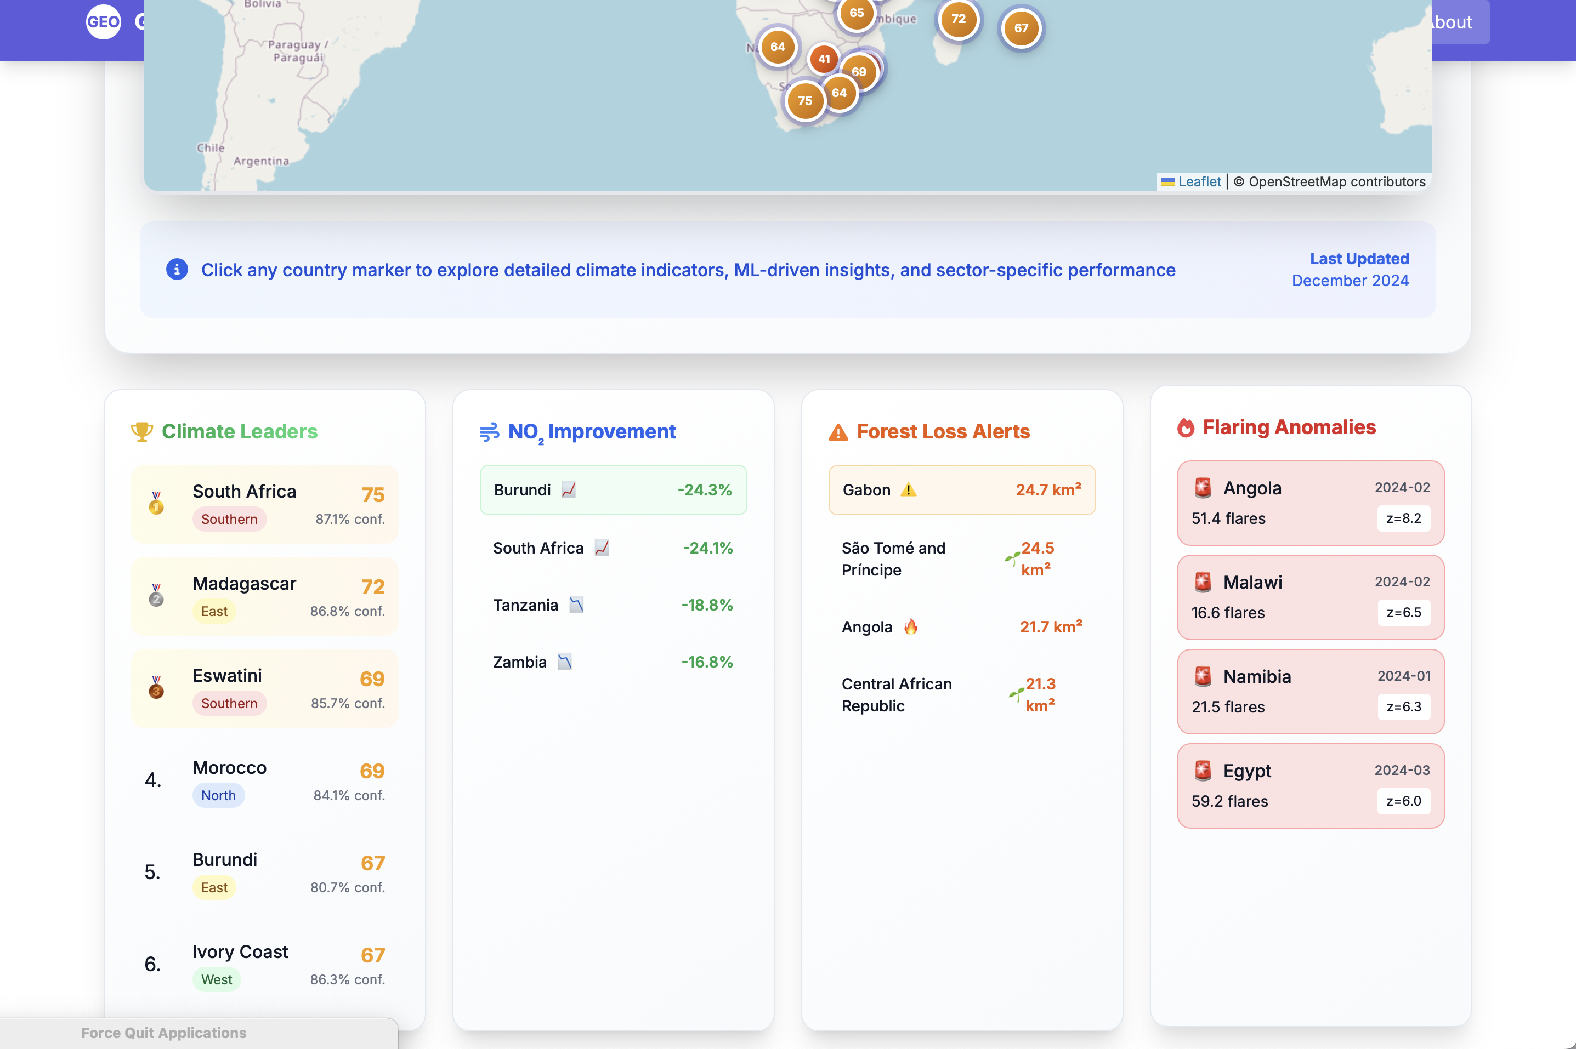Select Madagascar silver medal leader row
This screenshot has width=1576, height=1049.
[264, 596]
